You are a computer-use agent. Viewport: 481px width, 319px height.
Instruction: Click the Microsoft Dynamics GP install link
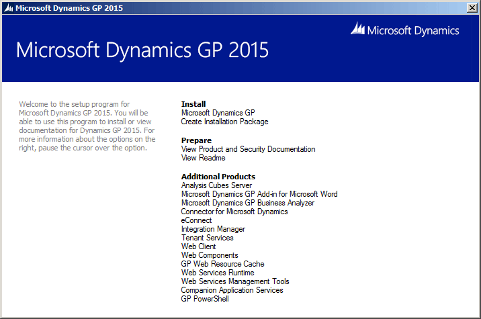pos(218,113)
